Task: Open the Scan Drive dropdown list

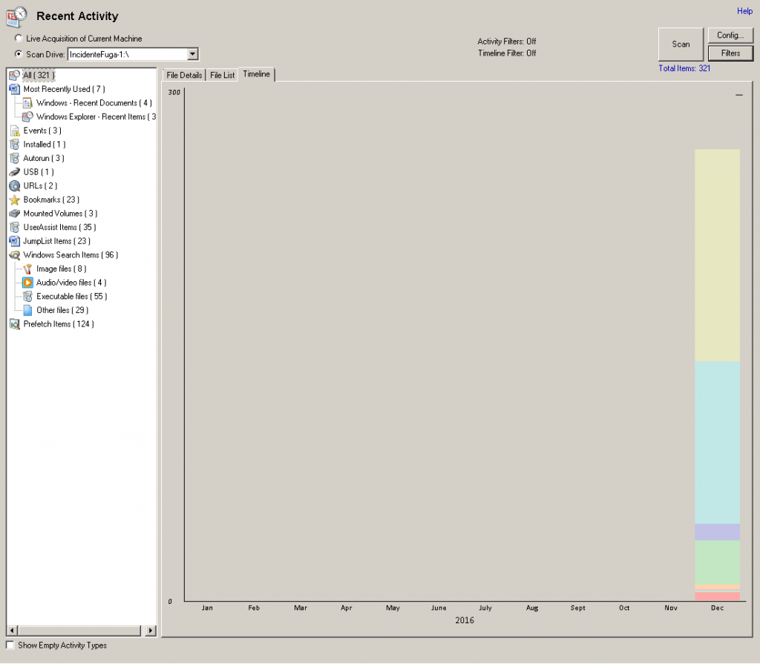Action: (x=192, y=54)
